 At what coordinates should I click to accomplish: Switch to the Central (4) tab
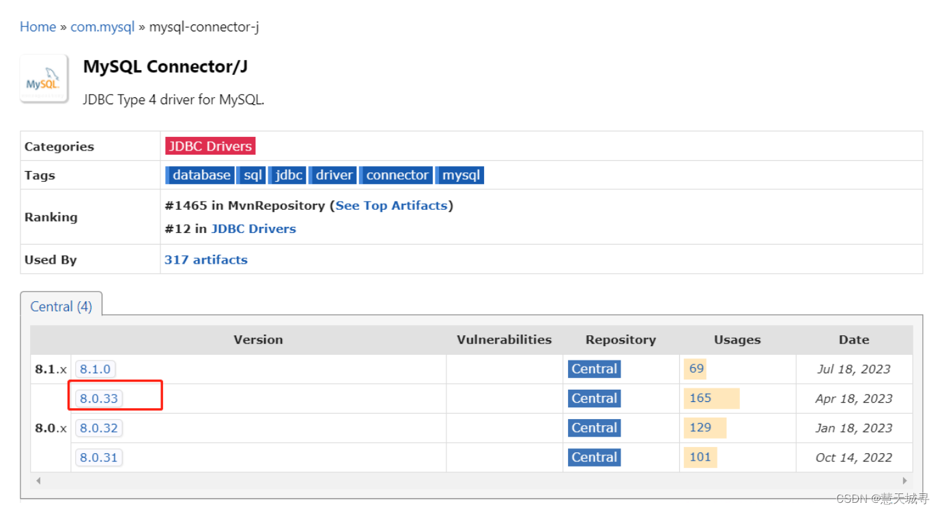click(x=61, y=307)
